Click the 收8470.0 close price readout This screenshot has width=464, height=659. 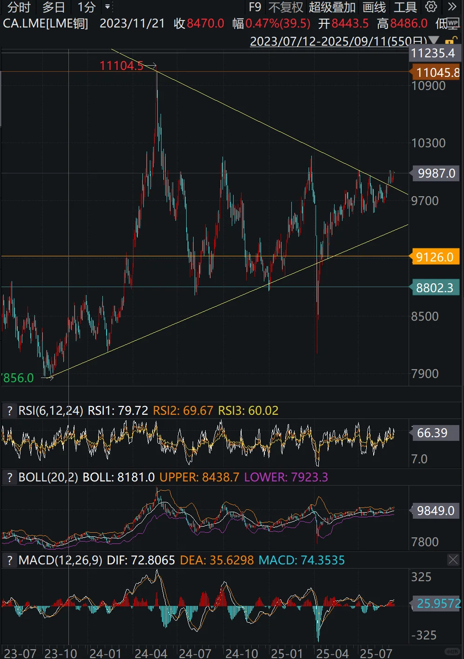click(x=199, y=23)
